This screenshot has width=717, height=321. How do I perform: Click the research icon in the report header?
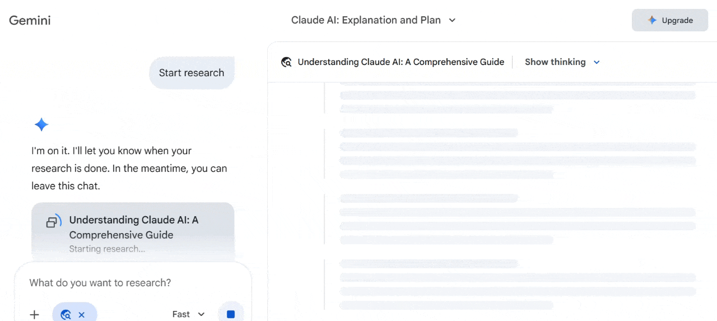tap(286, 62)
